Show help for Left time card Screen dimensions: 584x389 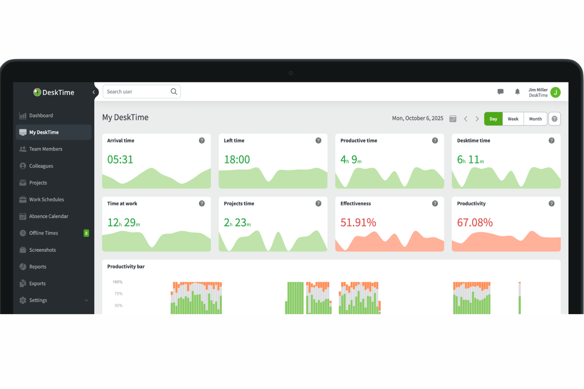point(318,141)
